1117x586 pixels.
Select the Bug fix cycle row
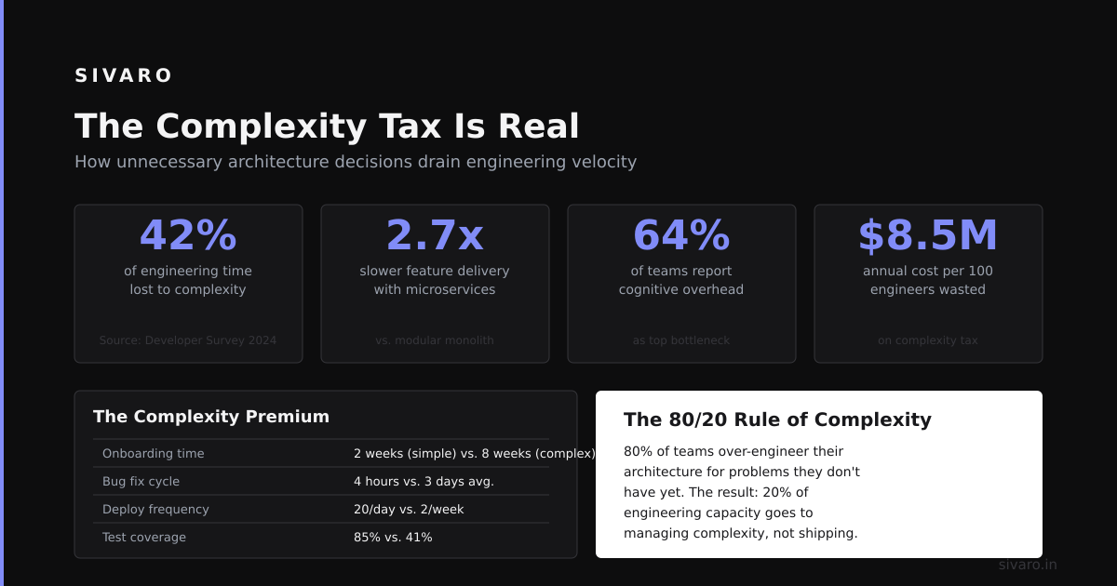(321, 481)
